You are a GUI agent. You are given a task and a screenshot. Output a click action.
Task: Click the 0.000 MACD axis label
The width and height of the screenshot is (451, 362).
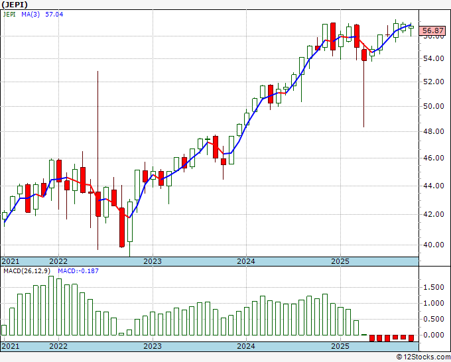point(434,335)
